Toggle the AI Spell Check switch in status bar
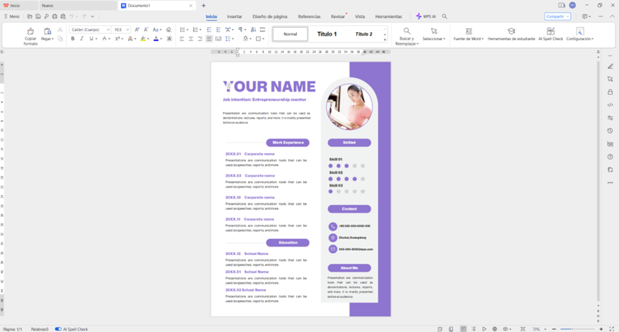This screenshot has width=619, height=332. (x=59, y=329)
